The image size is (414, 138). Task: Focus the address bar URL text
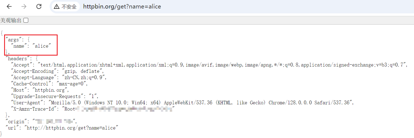coord(122,7)
